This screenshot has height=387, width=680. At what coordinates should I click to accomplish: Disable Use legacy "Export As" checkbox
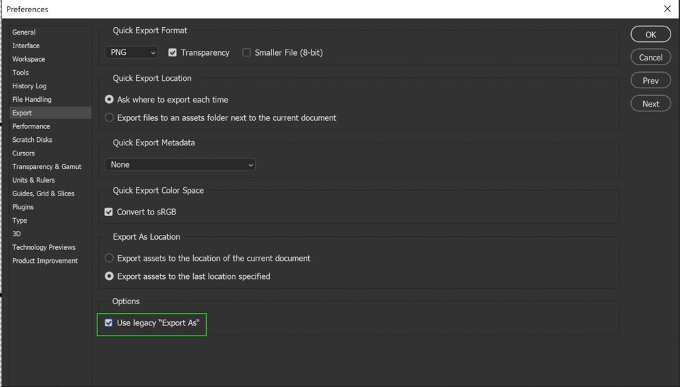pos(109,322)
